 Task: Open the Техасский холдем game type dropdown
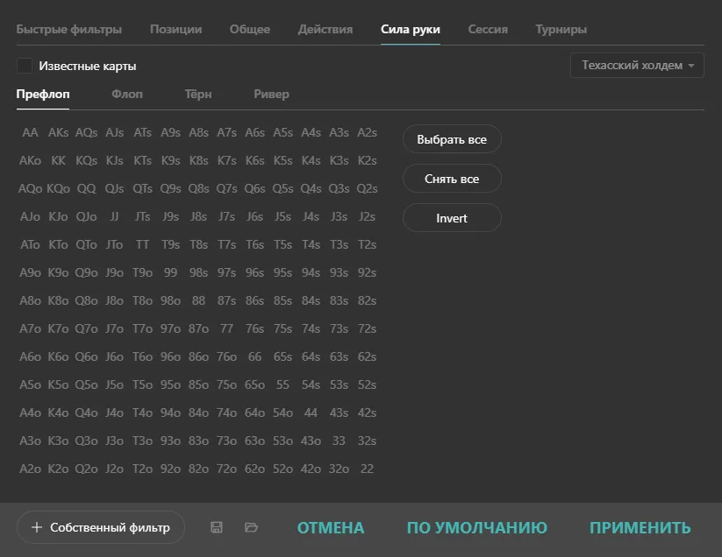(x=637, y=66)
